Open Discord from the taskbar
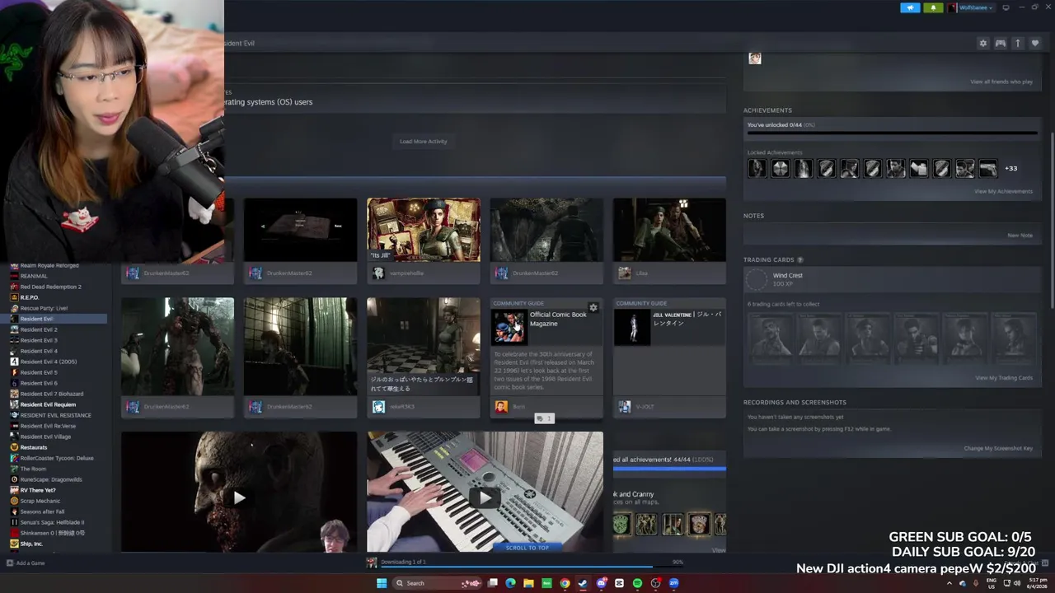Screen dimensions: 1055x593 click(601, 583)
